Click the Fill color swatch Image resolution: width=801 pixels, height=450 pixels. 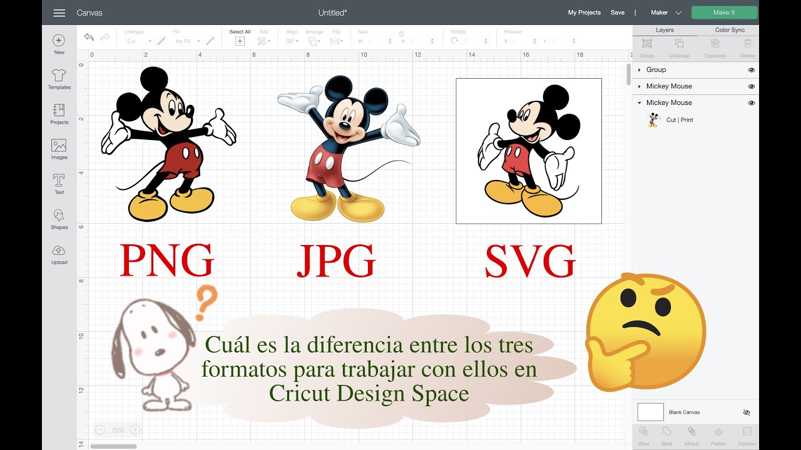coord(210,41)
